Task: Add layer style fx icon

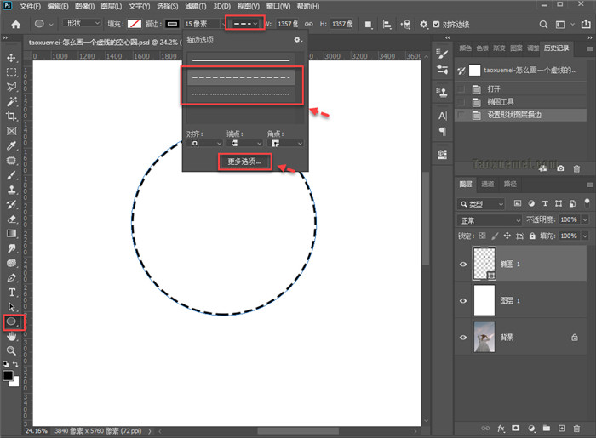Action: 501,429
